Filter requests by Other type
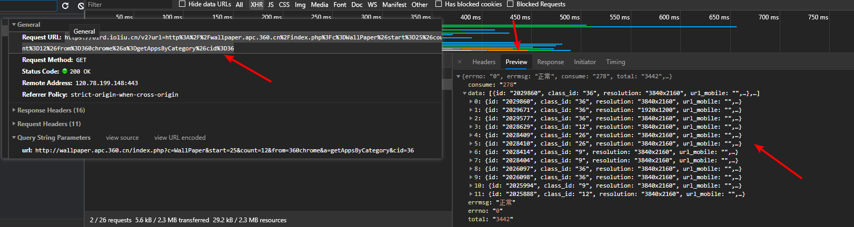The width and height of the screenshot is (854, 227). tap(420, 5)
